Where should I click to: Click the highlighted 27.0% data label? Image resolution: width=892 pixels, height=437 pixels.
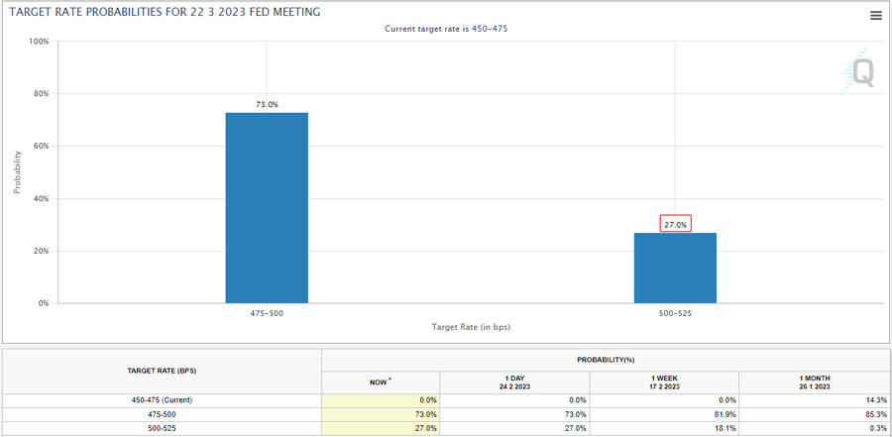(675, 225)
